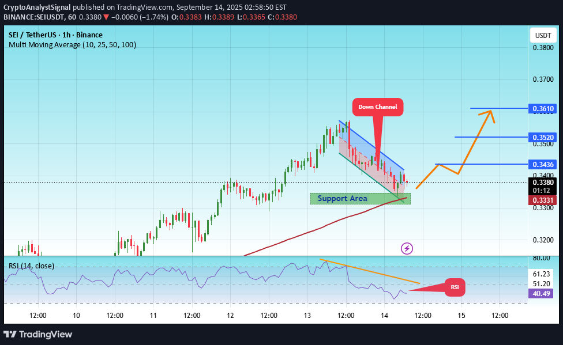
Task: Click the Down Channel callout label
Action: point(378,107)
